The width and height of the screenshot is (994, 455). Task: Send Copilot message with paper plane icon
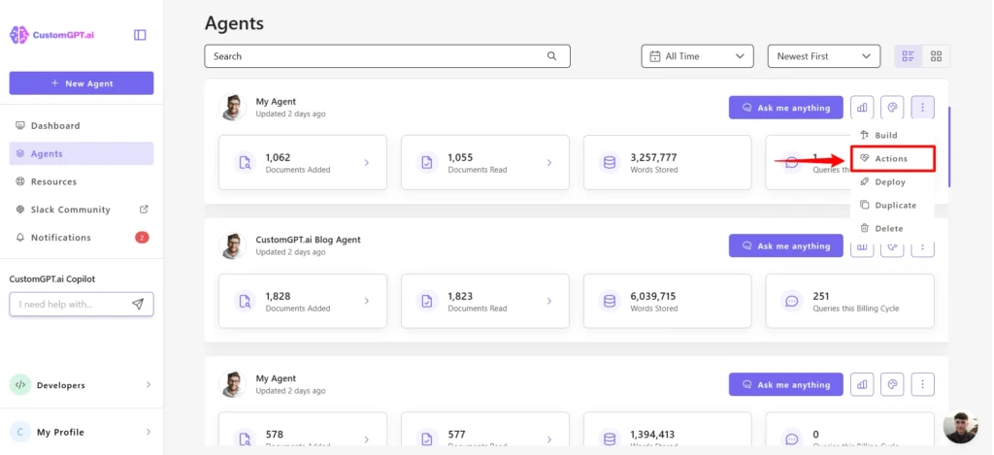point(138,305)
